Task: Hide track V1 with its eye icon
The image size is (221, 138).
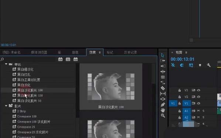Action: 198,103
